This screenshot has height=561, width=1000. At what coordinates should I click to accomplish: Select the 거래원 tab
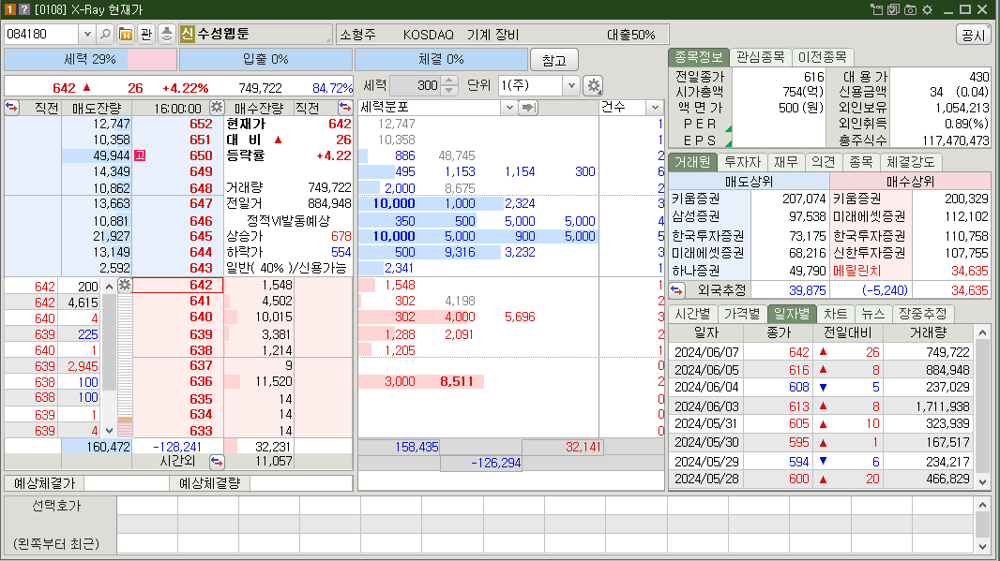point(692,162)
